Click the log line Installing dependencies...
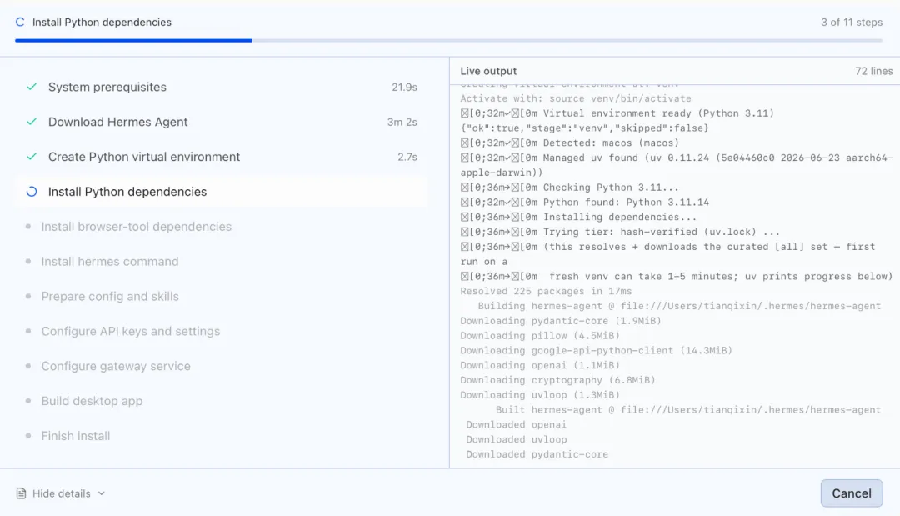This screenshot has height=516, width=900. pos(578,218)
